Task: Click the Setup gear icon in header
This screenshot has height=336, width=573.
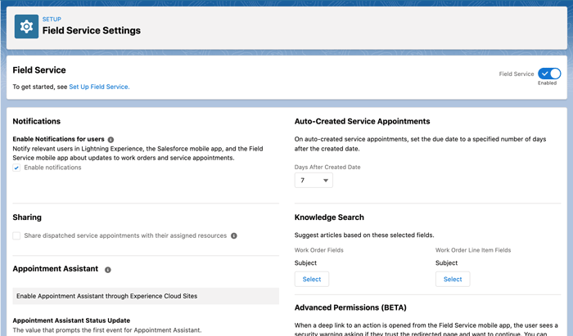Action: [x=26, y=27]
